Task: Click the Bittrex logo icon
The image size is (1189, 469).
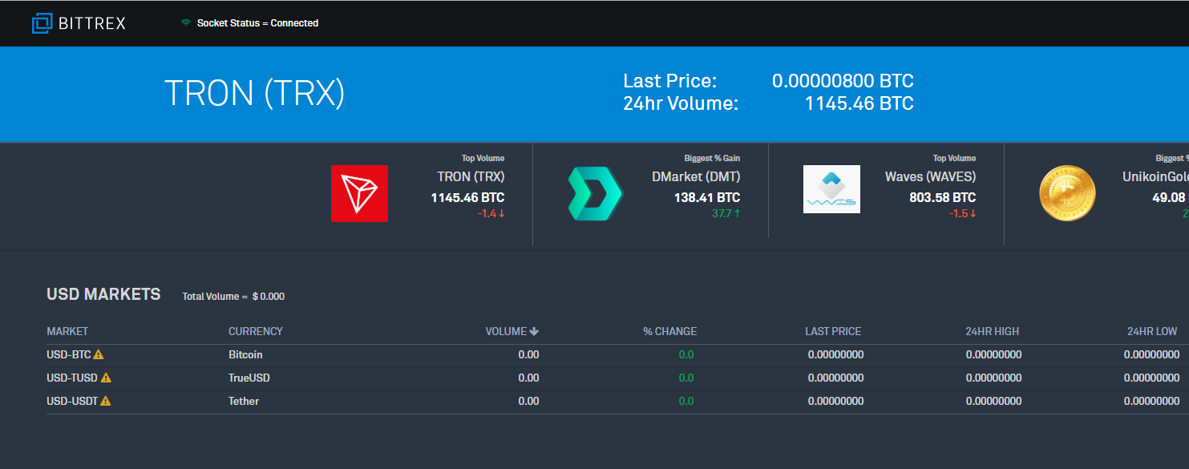Action: (x=42, y=23)
